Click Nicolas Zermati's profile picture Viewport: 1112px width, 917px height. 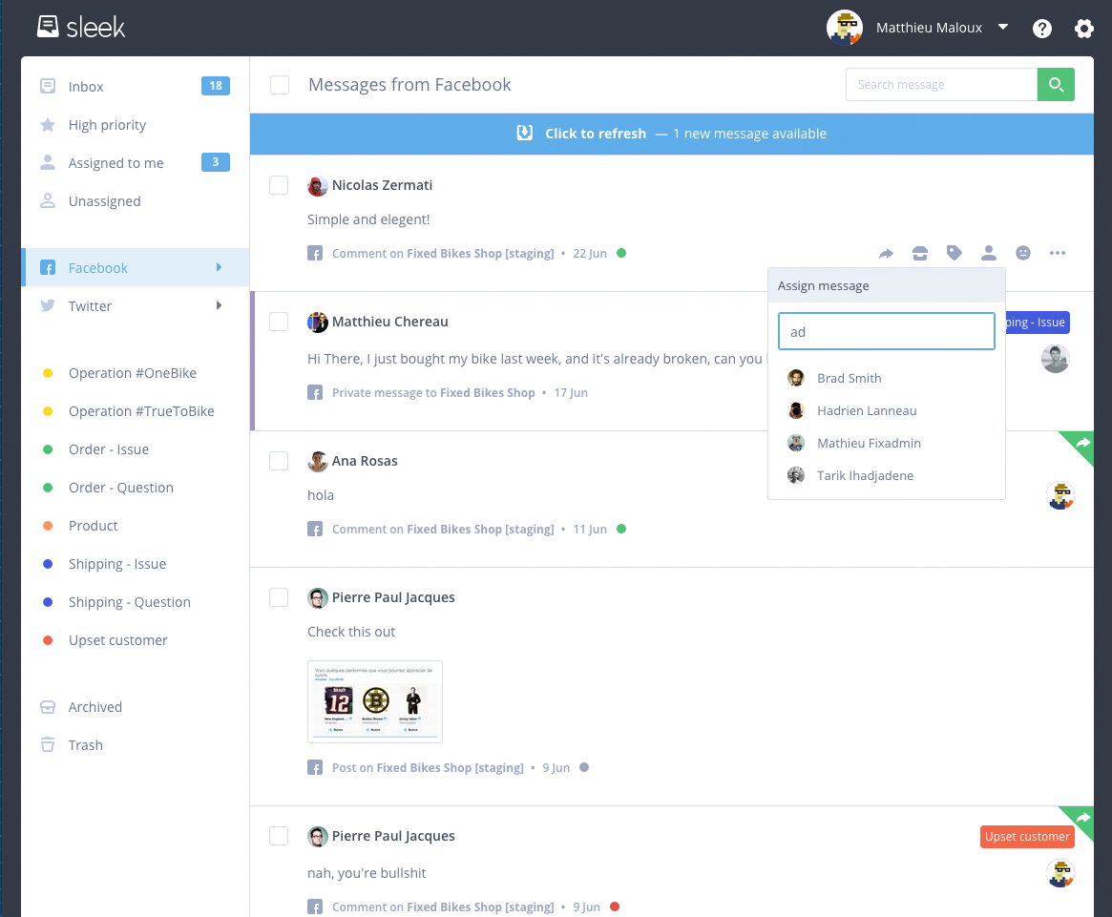(x=317, y=186)
